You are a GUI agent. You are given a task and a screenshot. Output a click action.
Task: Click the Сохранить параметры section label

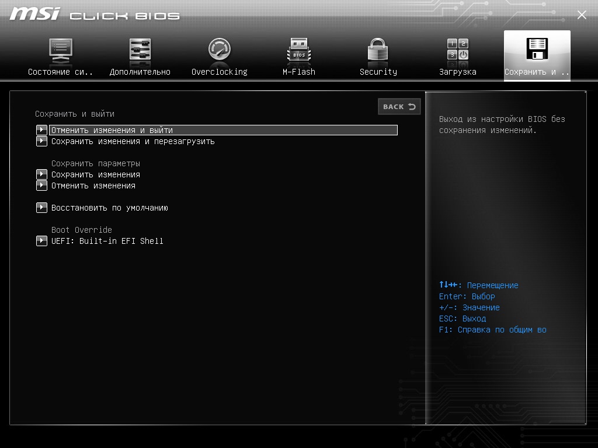pyautogui.click(x=96, y=163)
